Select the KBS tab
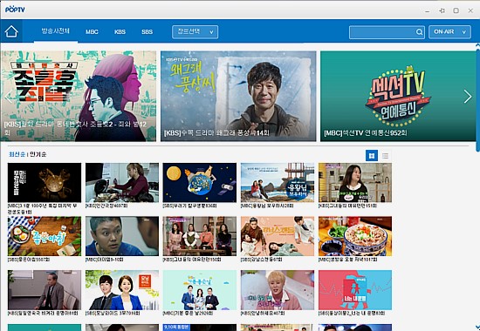 pyautogui.click(x=120, y=31)
